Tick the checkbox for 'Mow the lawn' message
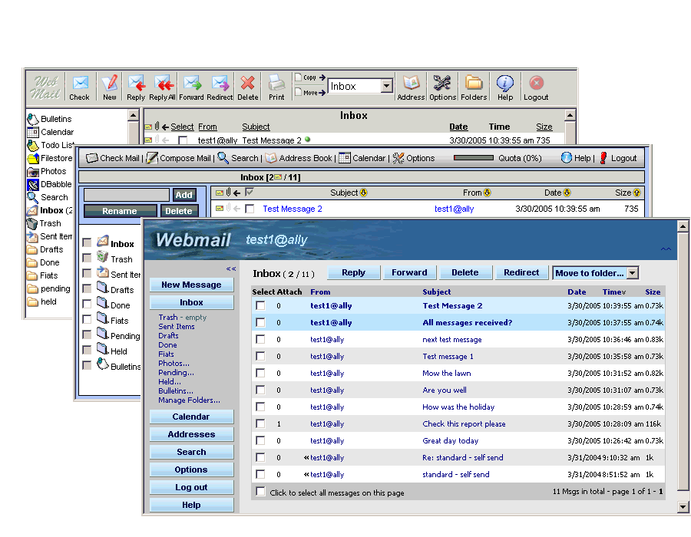The image size is (691, 537). [260, 374]
